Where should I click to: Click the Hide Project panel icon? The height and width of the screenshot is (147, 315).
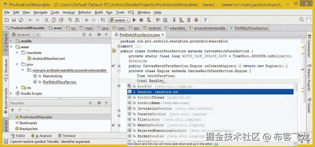click(107, 35)
